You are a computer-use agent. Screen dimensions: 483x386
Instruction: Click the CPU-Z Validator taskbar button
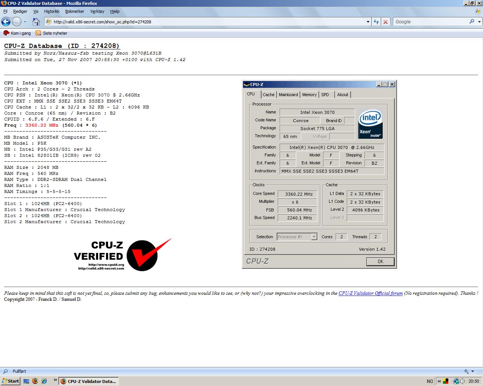[x=89, y=381]
